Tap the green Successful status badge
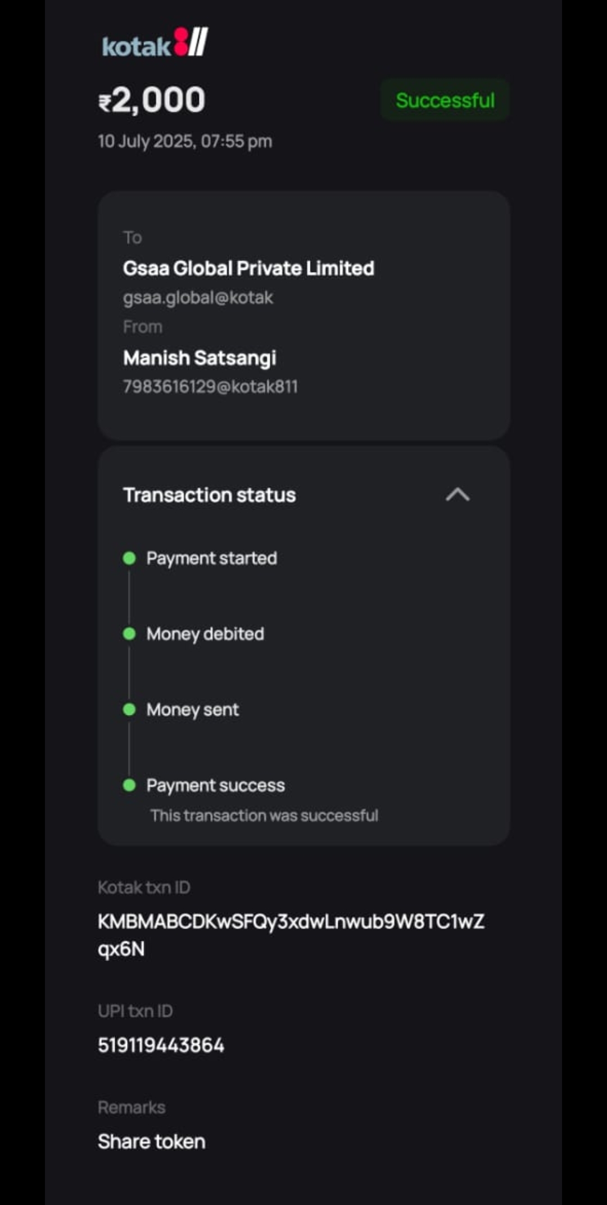 point(445,100)
